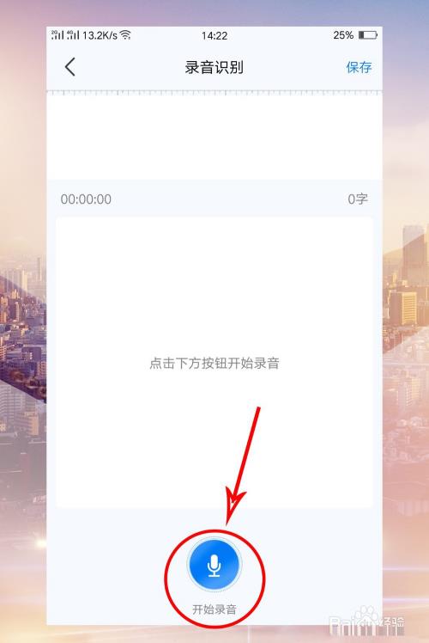Tap the empty waveform area
Screen dimensions: 429x643
click(x=214, y=138)
